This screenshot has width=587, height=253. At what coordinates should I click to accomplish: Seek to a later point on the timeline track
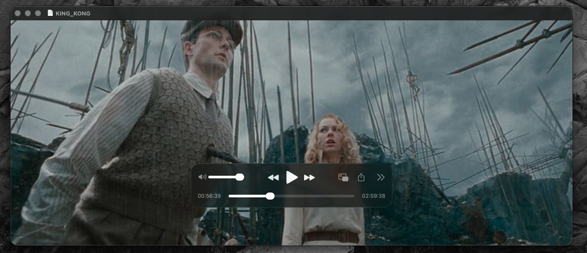click(314, 196)
